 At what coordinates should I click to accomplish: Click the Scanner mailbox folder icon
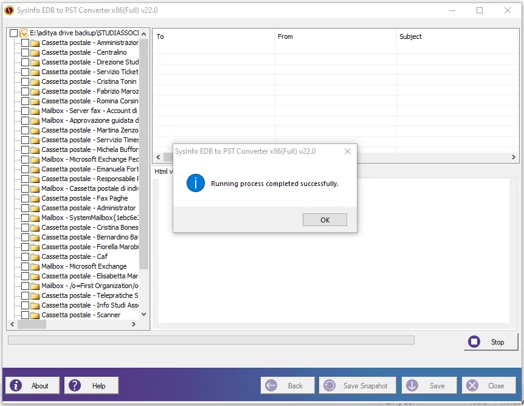point(35,315)
